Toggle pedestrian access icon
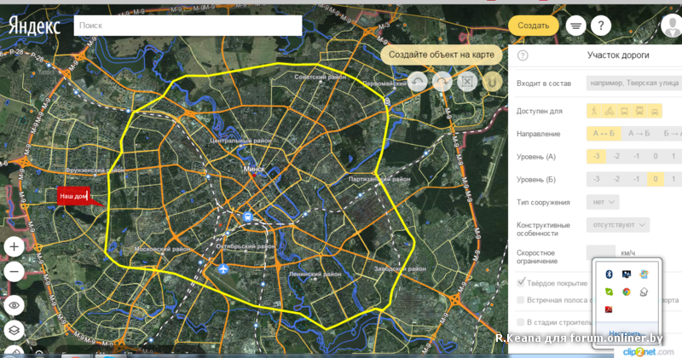 [x=593, y=111]
